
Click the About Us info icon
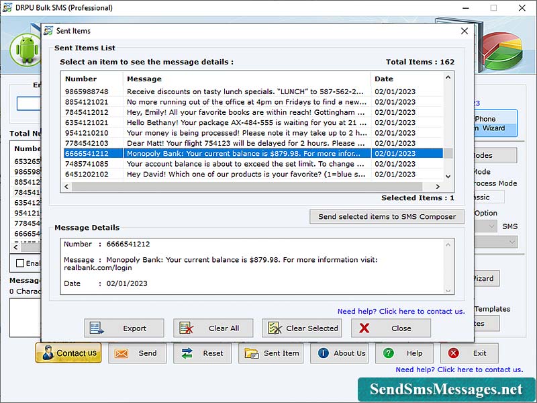[324, 353]
